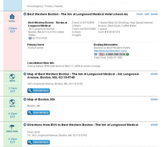Image resolution: width=163 pixels, height=147 pixels.
Task: Click the Maps globe icon at 3:10pm
Action: click(12, 77)
